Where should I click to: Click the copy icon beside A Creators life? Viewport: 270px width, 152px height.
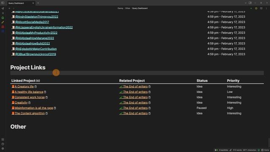35,87
